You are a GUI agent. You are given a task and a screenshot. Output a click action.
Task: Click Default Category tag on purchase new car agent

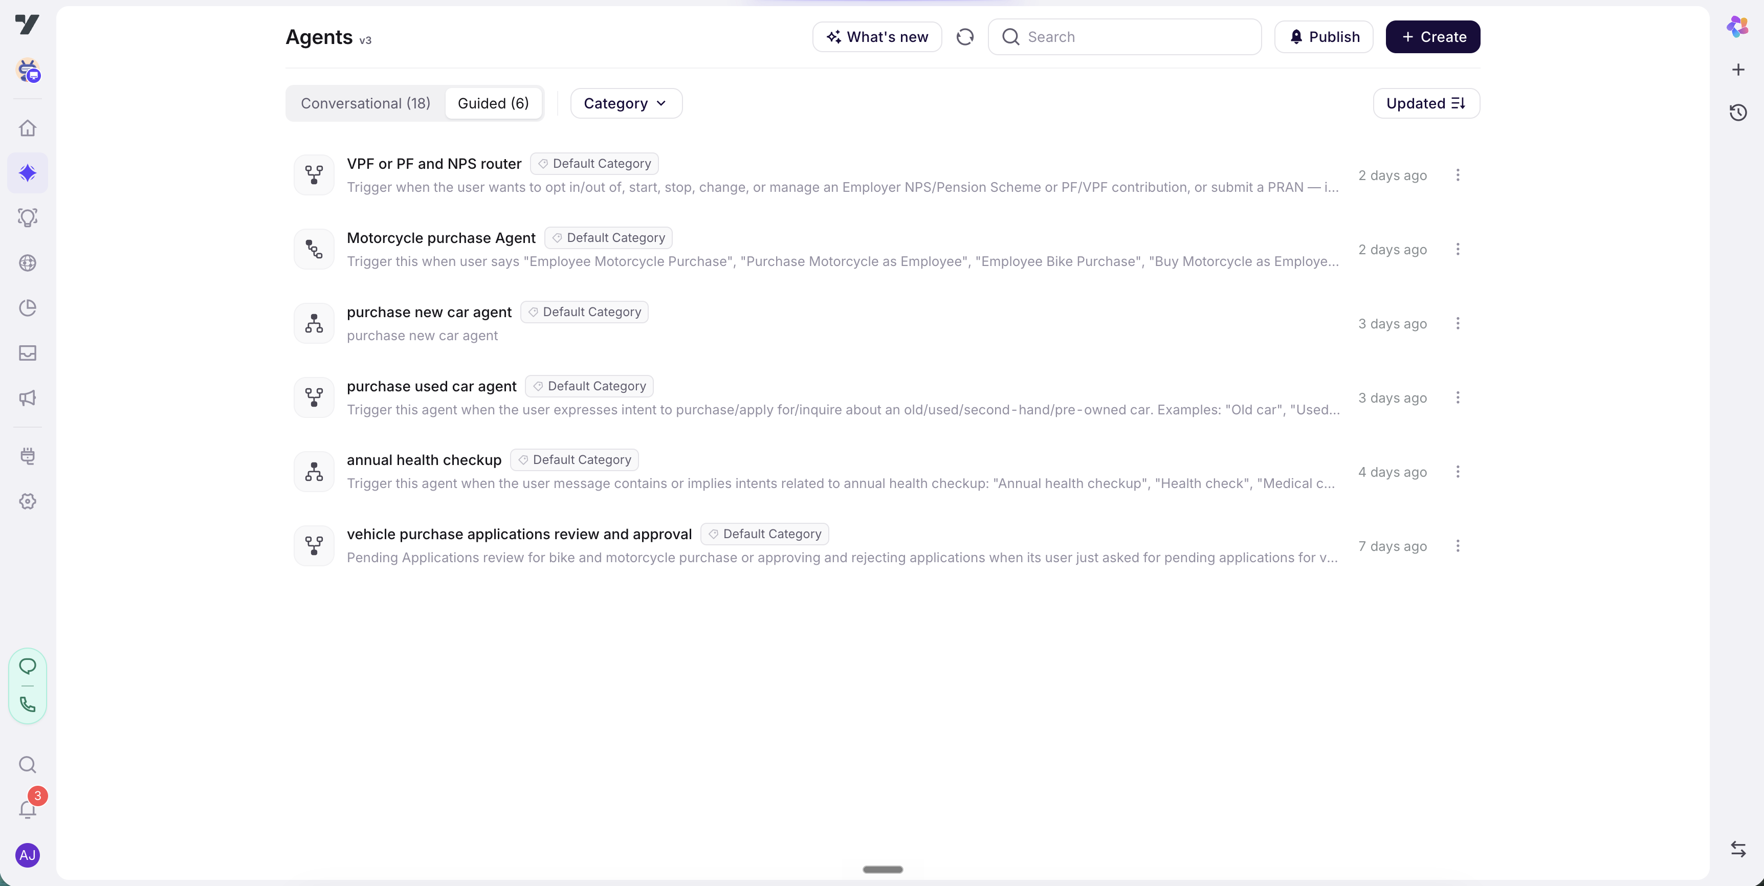click(x=584, y=312)
